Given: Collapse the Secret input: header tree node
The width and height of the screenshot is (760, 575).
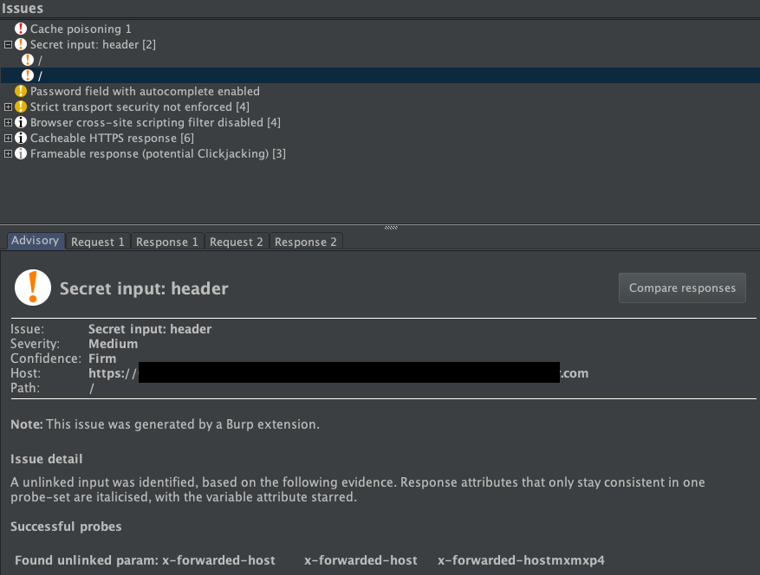Looking at the screenshot, I should pos(8,44).
